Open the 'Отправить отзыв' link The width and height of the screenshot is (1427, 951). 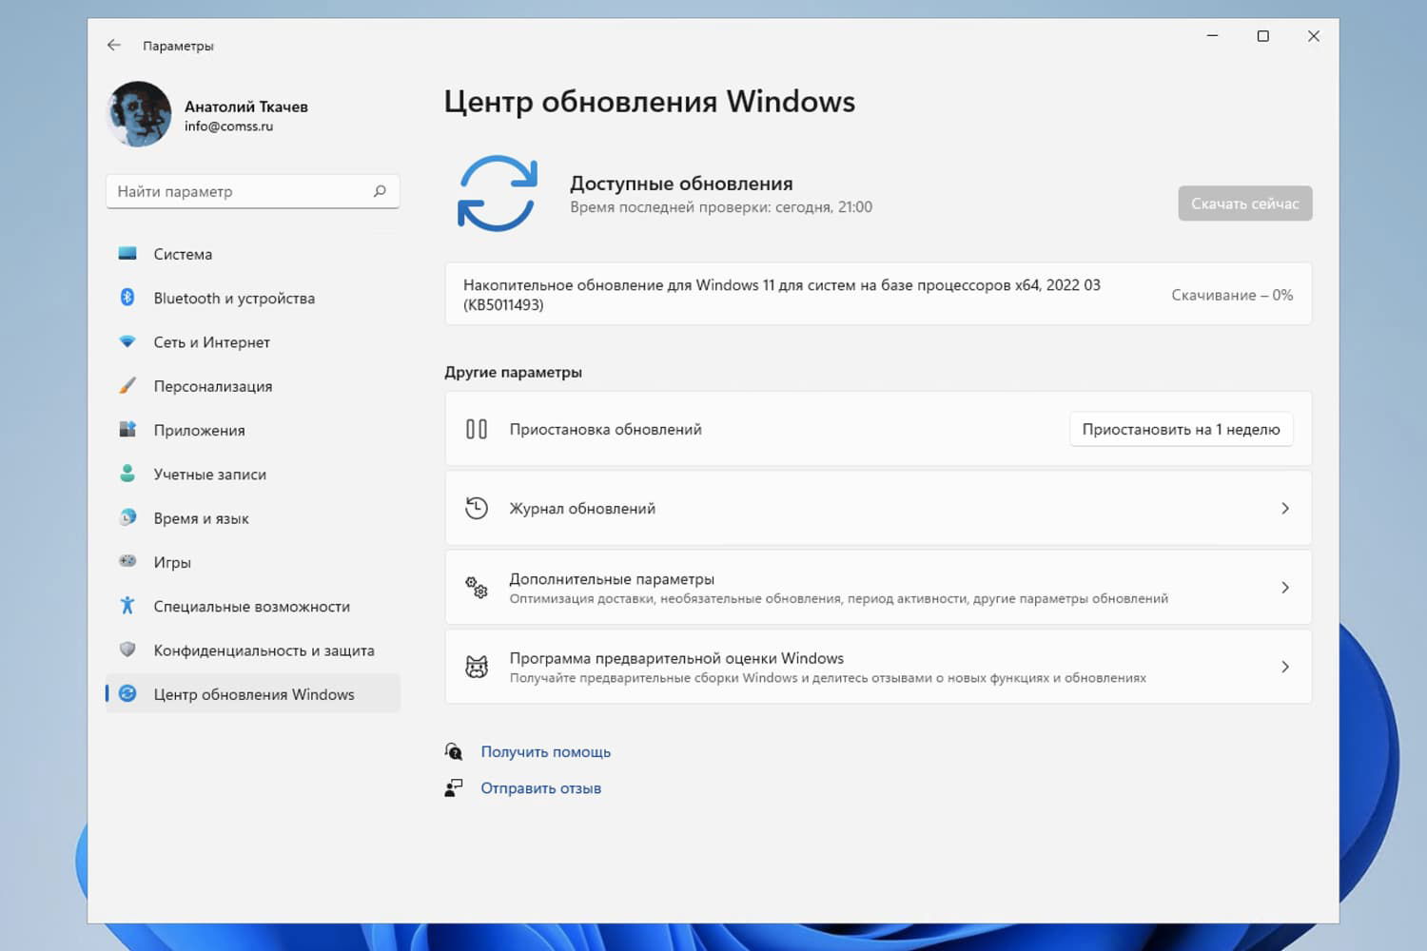click(x=540, y=787)
